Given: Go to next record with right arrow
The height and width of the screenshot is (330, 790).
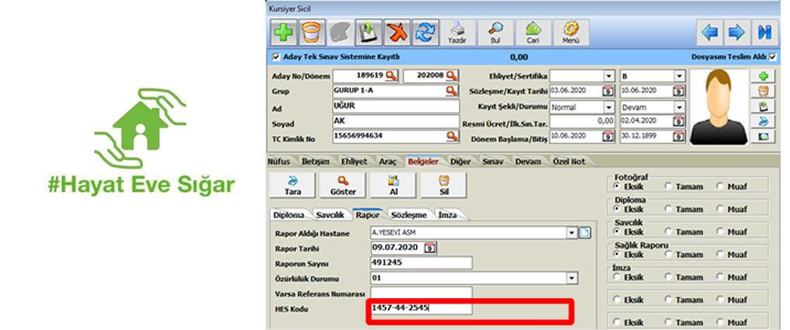Looking at the screenshot, I should (x=737, y=33).
